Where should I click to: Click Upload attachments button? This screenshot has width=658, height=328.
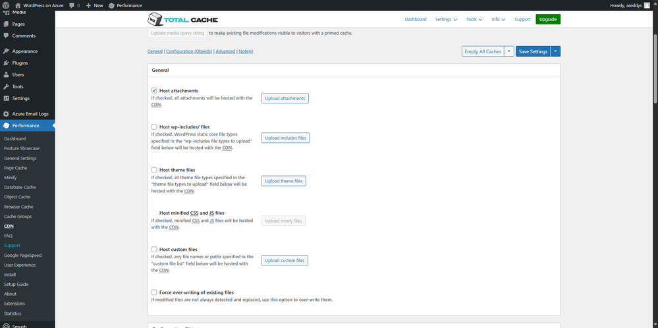point(285,98)
